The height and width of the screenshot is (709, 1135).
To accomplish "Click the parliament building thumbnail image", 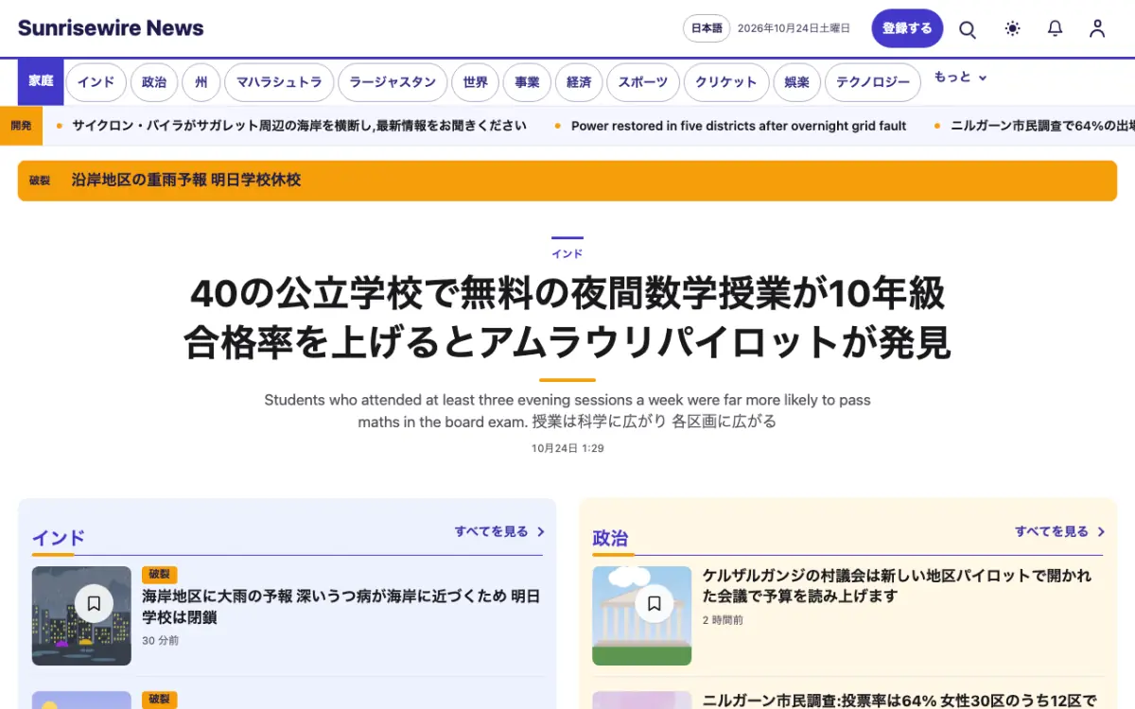I will click(x=641, y=615).
